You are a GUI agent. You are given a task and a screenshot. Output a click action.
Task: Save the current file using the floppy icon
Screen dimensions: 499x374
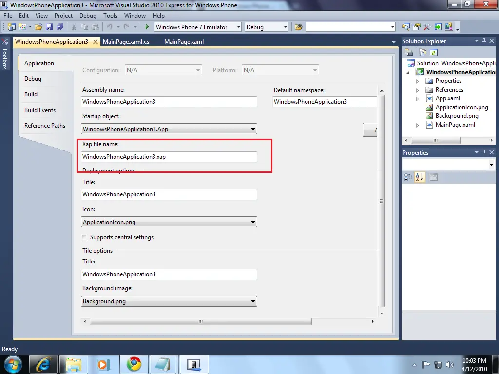coord(49,27)
